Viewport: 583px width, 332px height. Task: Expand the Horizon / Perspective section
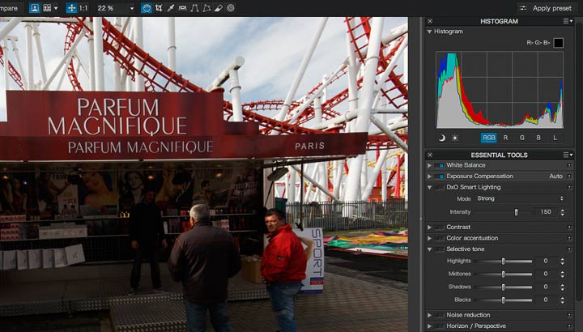point(429,326)
